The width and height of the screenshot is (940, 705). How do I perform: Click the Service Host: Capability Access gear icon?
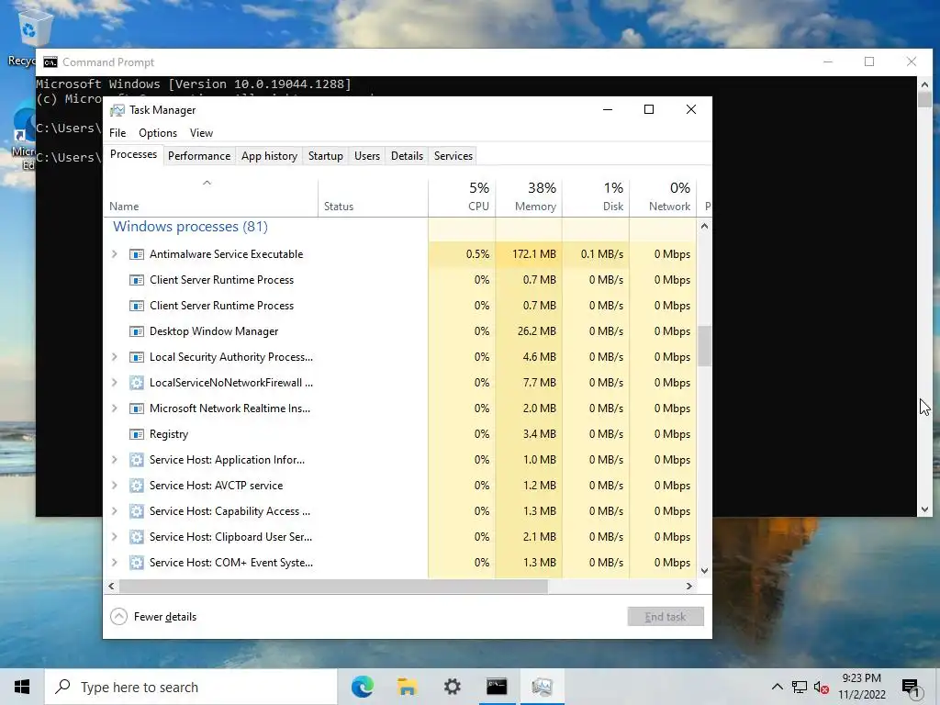(x=137, y=511)
